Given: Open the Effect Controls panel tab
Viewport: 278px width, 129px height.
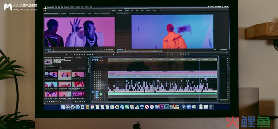Looking at the screenshot, I should pyautogui.click(x=63, y=13).
